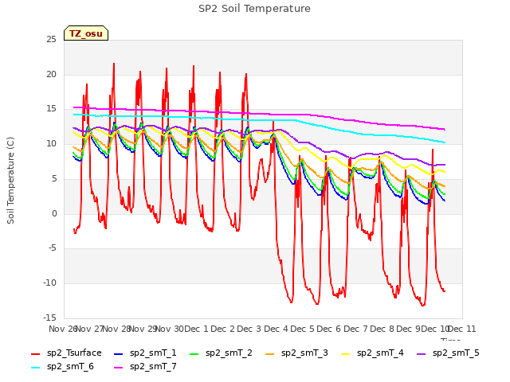Click the sp2_smT_4 legend entry
This screenshot has width=510, height=382.
pos(372,353)
